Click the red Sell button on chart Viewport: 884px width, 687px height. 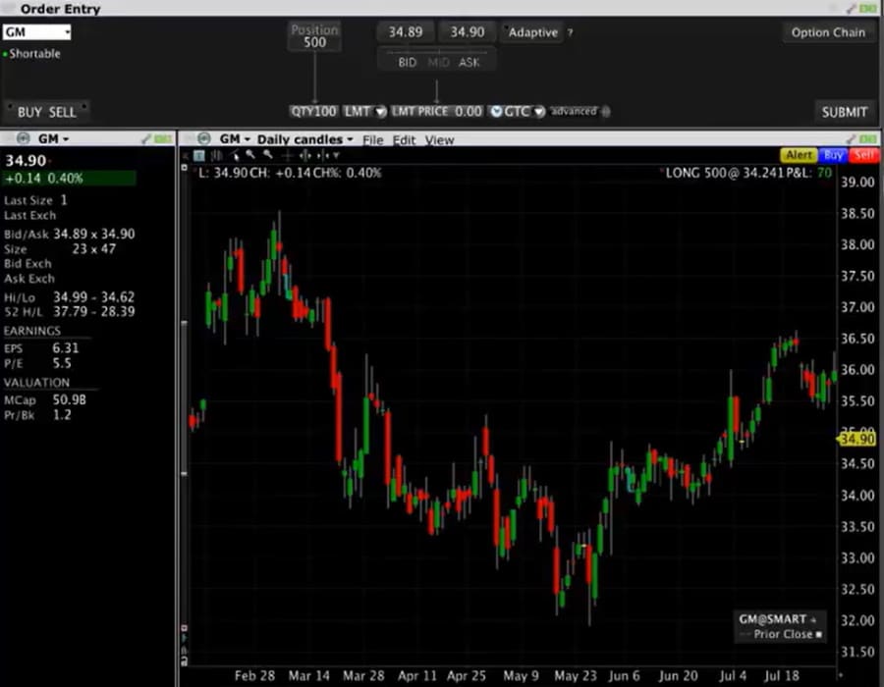(863, 155)
